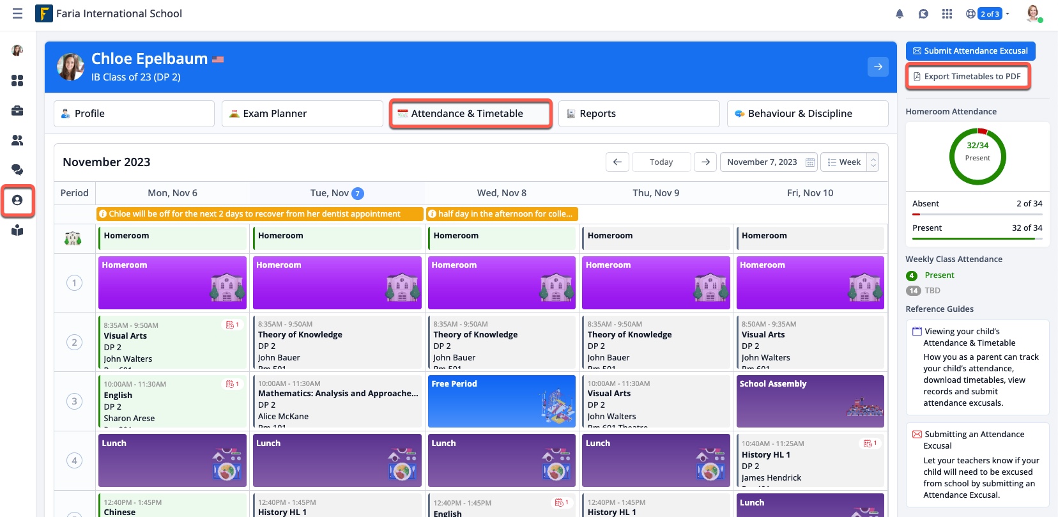Switch to the Exam Planner tab
This screenshot has width=1058, height=517.
coord(302,114)
